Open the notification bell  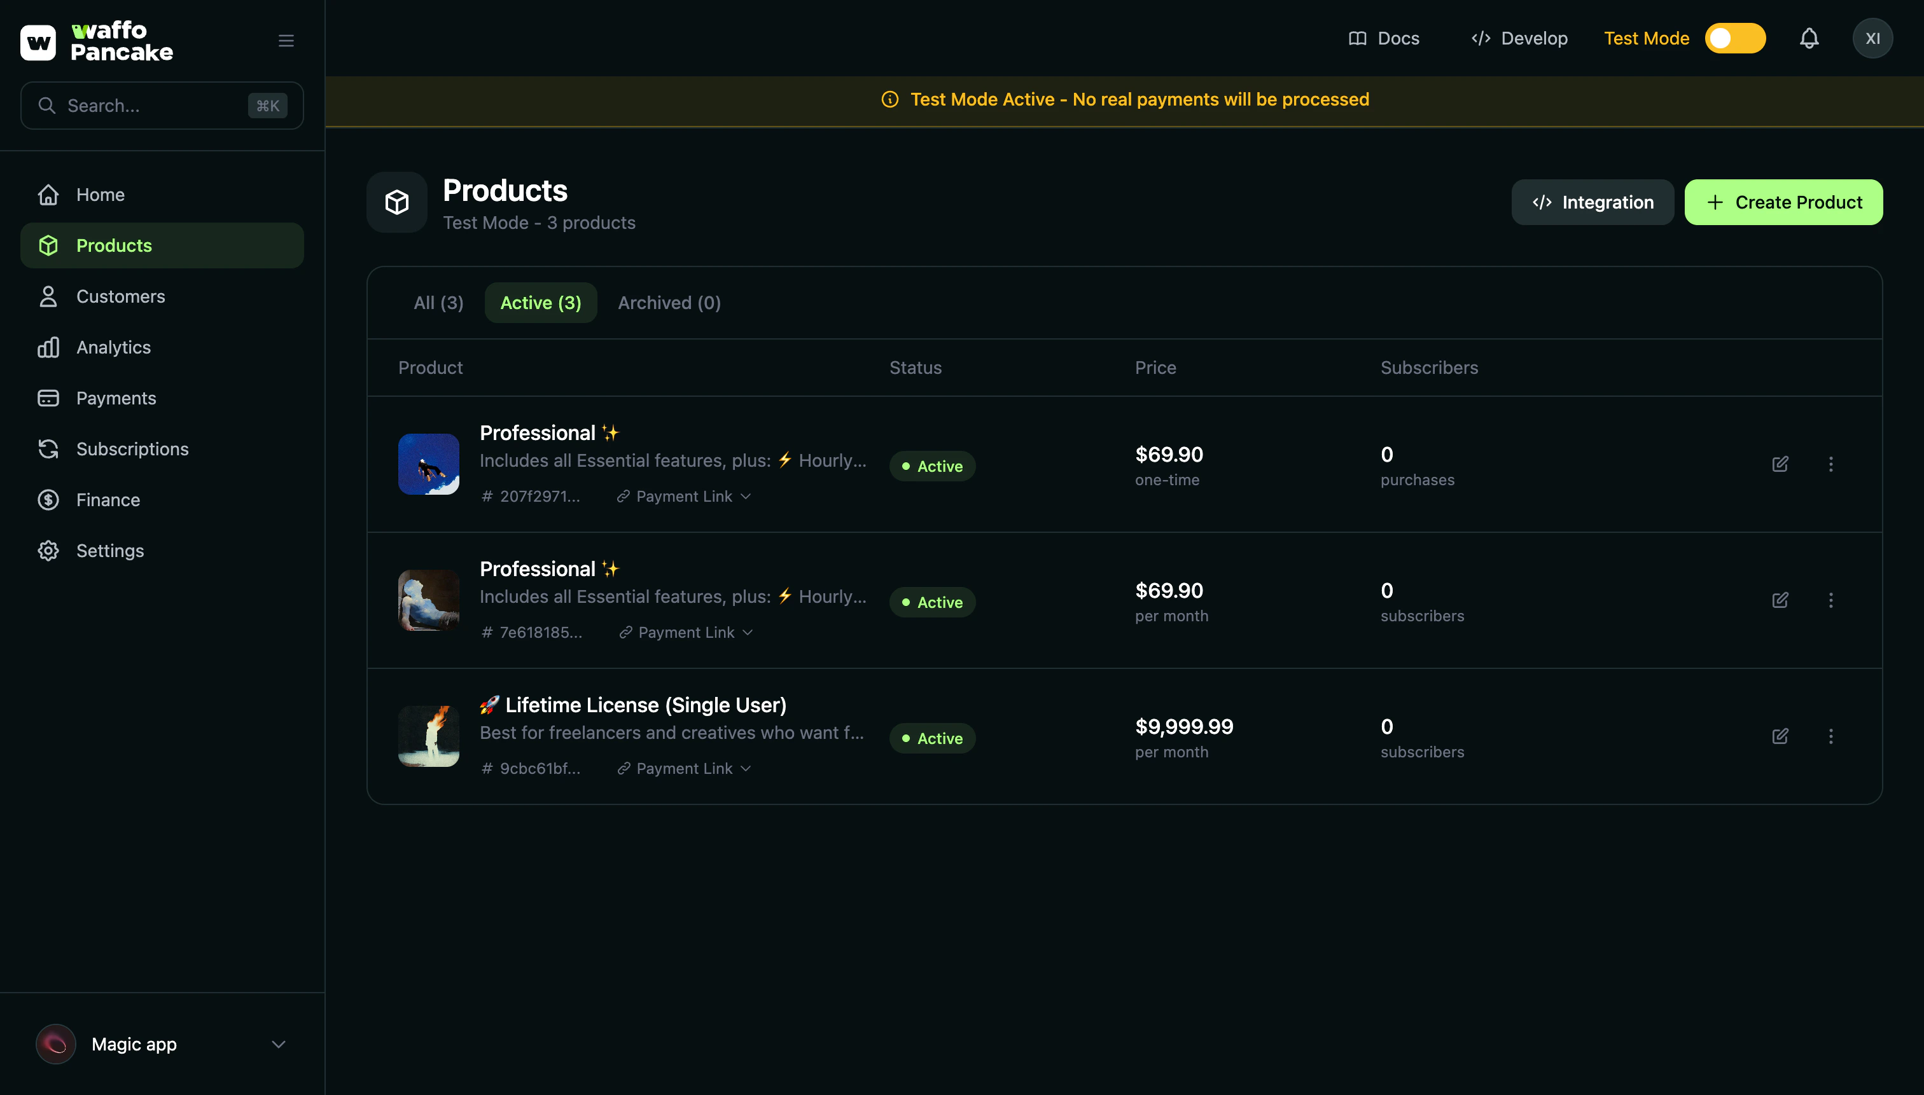click(1809, 38)
